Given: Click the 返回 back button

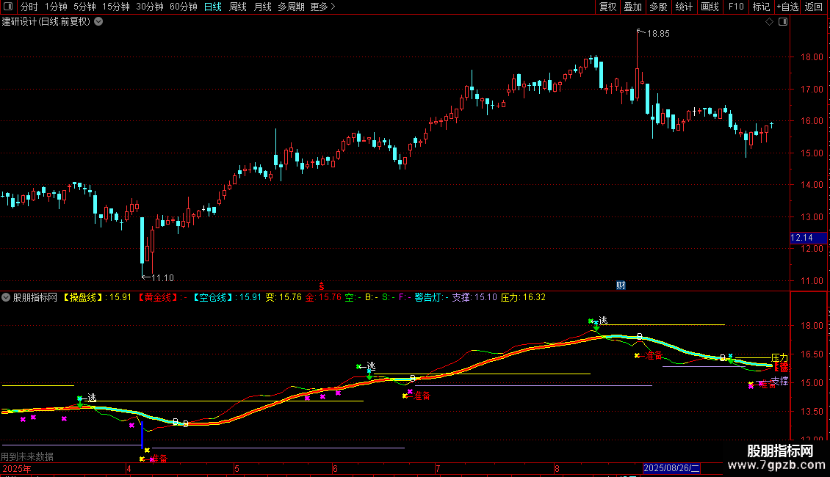Looking at the screenshot, I should tap(814, 7).
